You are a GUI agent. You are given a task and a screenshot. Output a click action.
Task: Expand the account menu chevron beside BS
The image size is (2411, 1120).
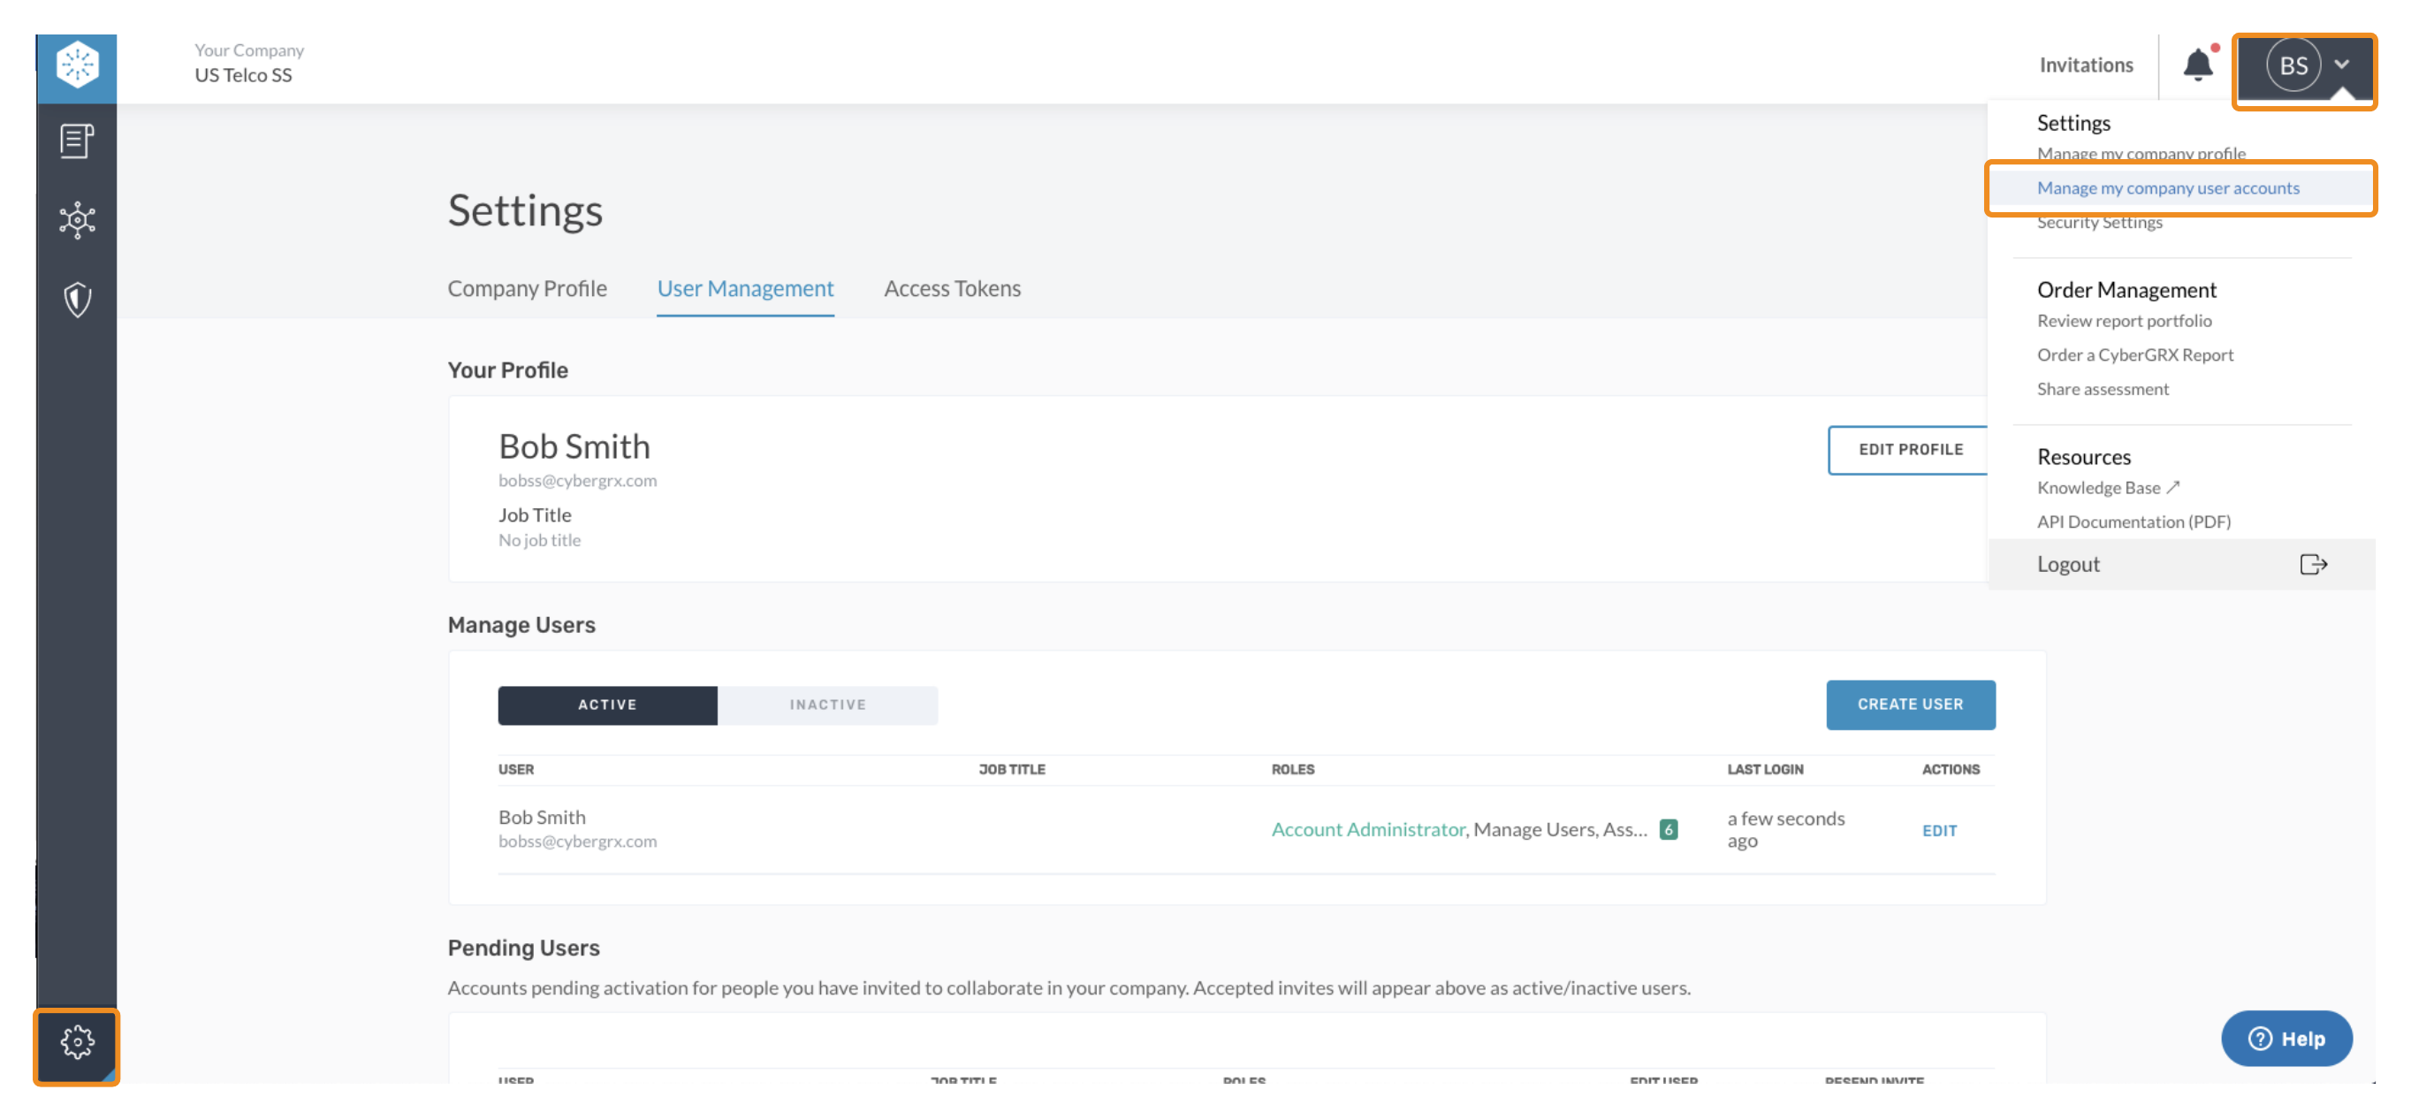(x=2344, y=65)
